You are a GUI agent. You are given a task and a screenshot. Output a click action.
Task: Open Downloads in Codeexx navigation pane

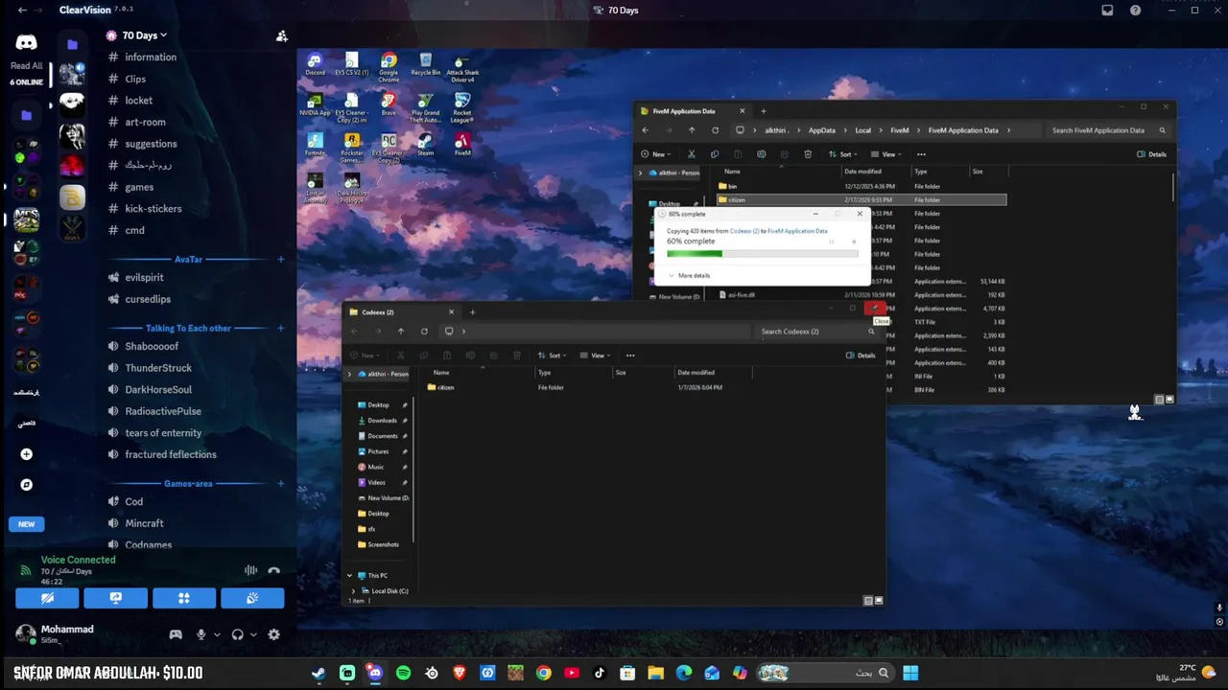382,421
